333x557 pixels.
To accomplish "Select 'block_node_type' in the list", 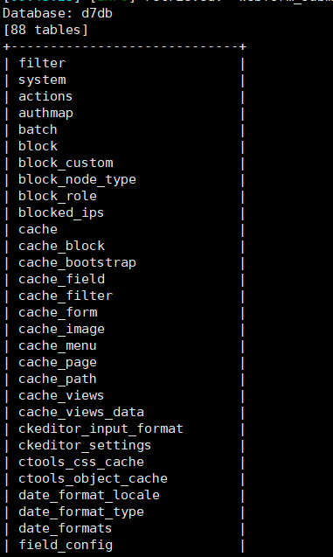I will (77, 179).
